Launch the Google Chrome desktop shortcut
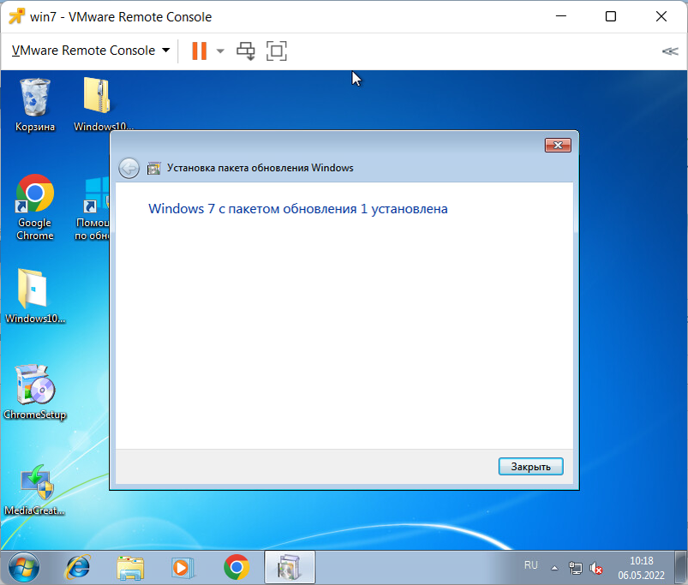The height and width of the screenshot is (585, 688). (x=35, y=207)
